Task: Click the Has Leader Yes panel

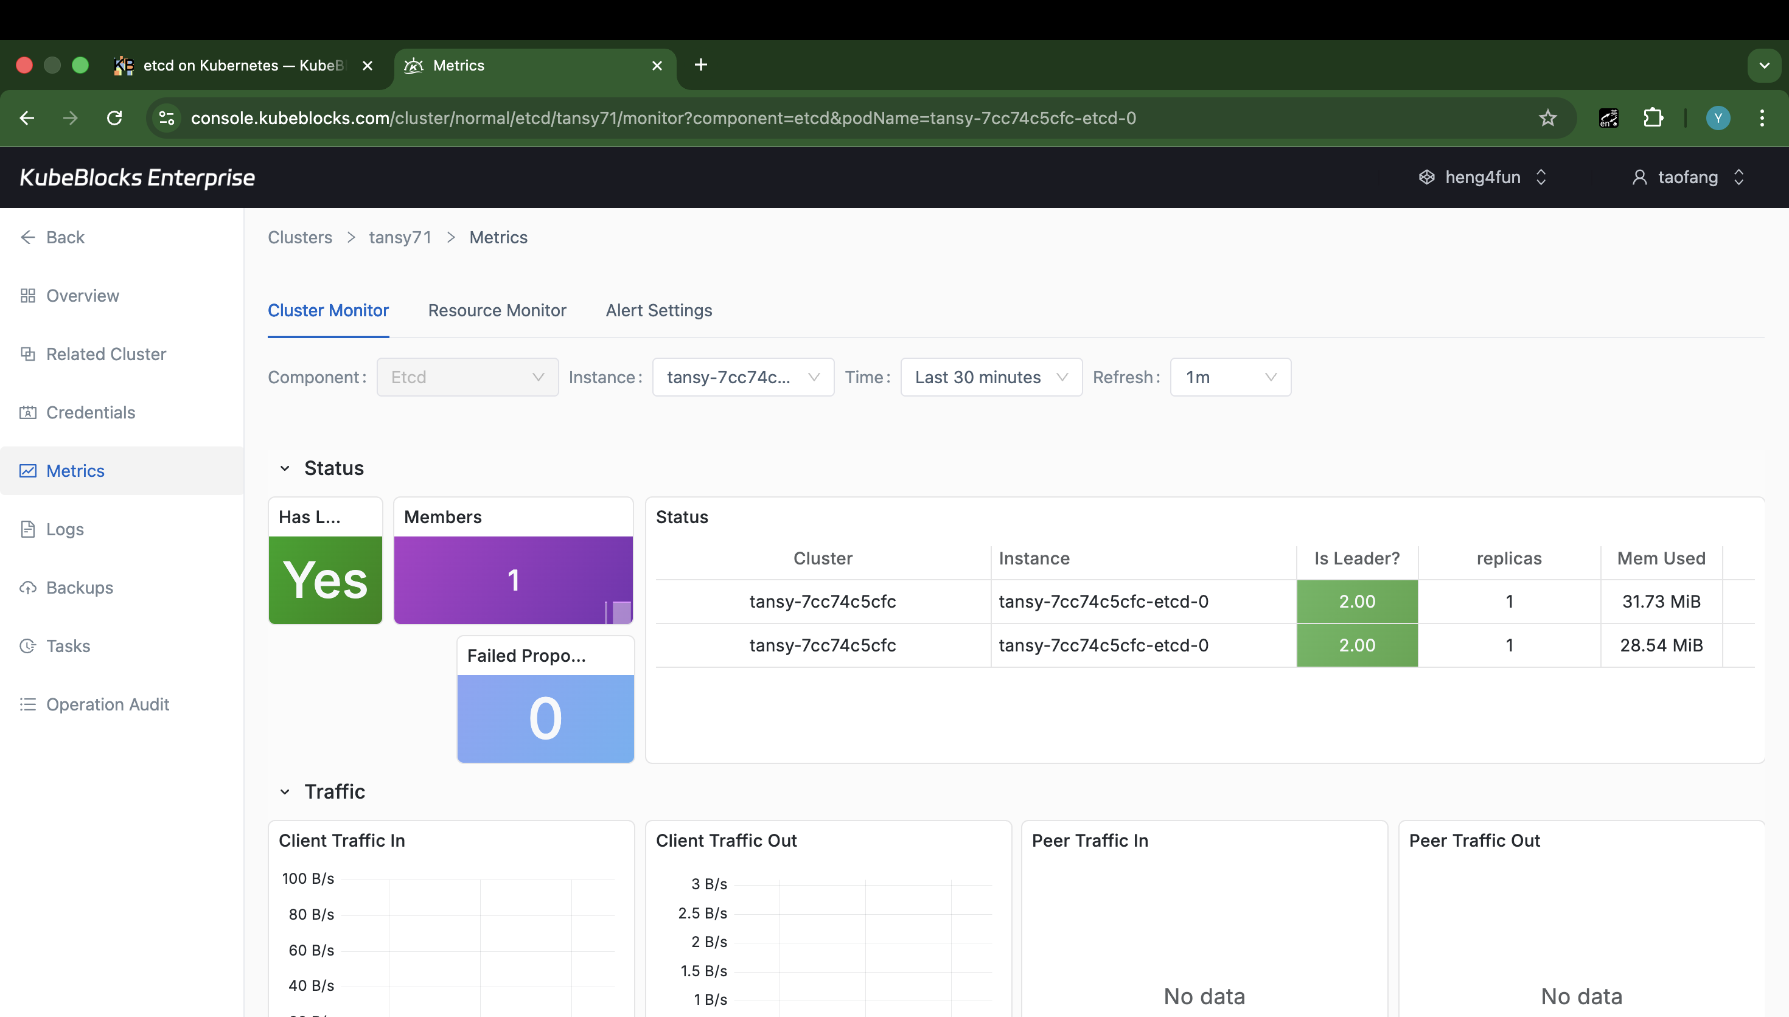Action: click(x=326, y=560)
